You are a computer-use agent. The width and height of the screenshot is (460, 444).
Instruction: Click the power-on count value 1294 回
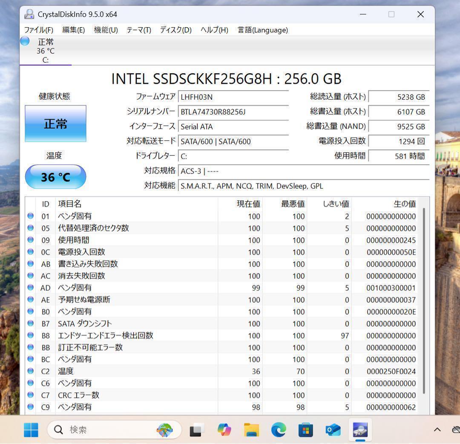point(399,141)
